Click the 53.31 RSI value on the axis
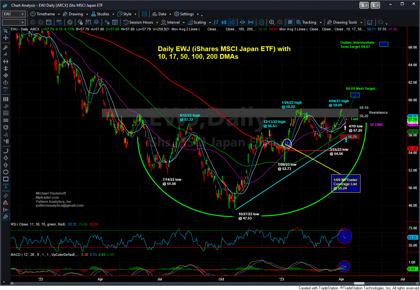Screen dimensions: 420x290 tap(413, 237)
